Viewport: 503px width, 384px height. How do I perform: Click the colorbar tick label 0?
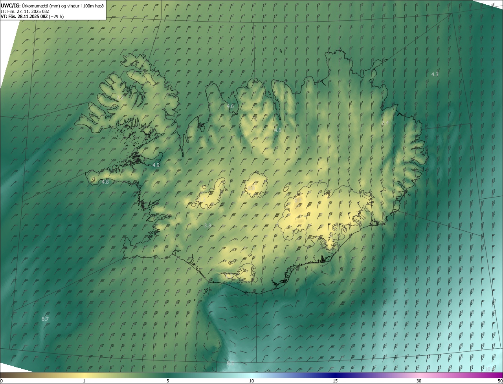[2, 381]
